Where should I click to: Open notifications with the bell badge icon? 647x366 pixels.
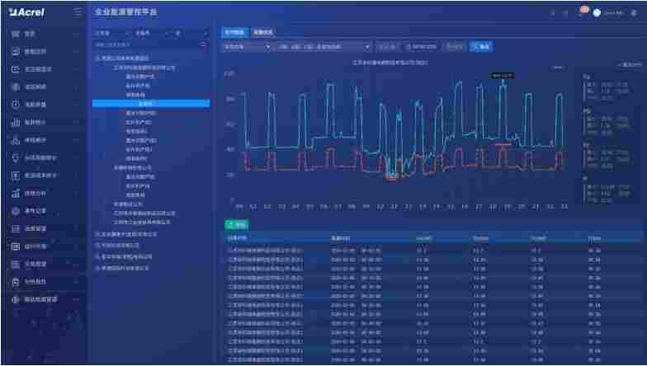(x=581, y=12)
